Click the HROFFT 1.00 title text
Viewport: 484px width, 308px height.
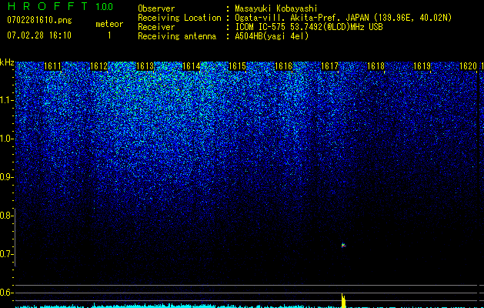[x=60, y=6]
